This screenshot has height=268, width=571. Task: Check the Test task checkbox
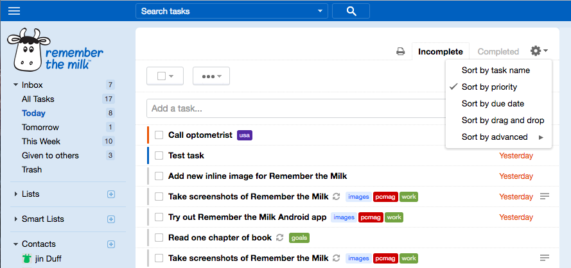pyautogui.click(x=159, y=156)
